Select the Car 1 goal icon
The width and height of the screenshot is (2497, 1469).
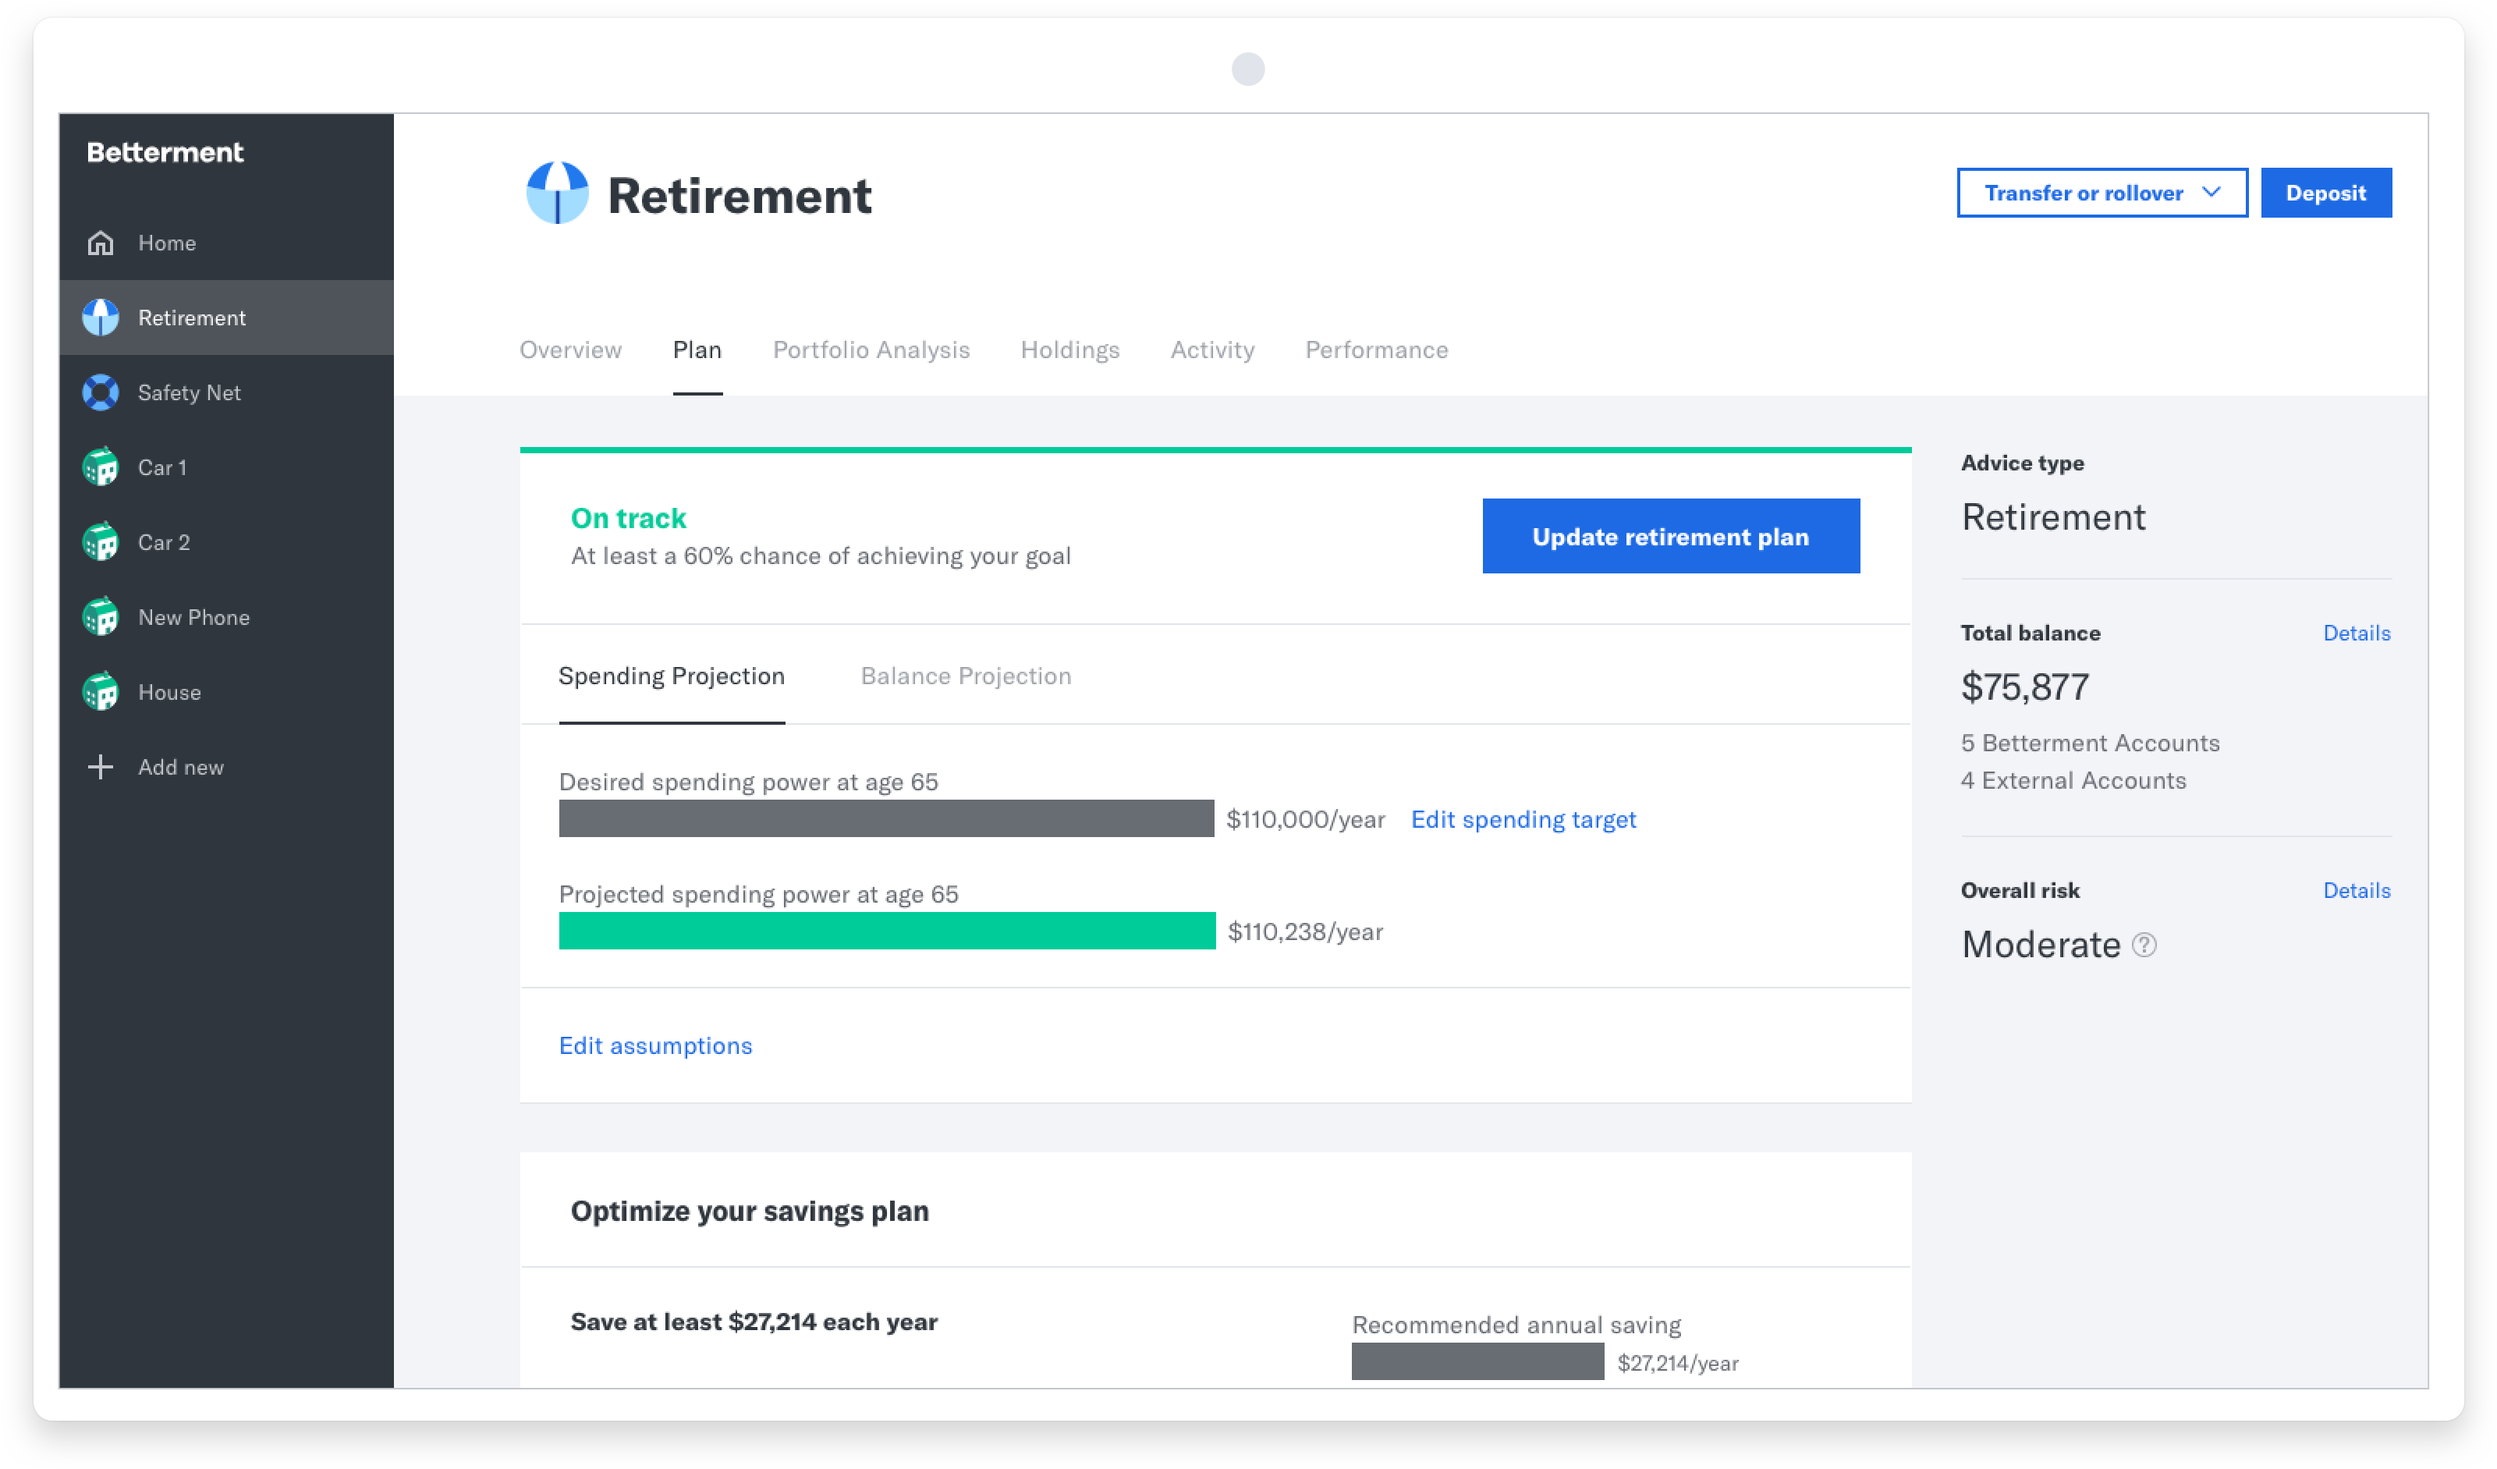(x=101, y=467)
